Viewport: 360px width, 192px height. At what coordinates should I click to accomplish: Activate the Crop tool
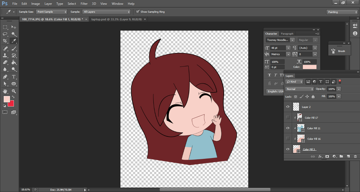pos(5,41)
